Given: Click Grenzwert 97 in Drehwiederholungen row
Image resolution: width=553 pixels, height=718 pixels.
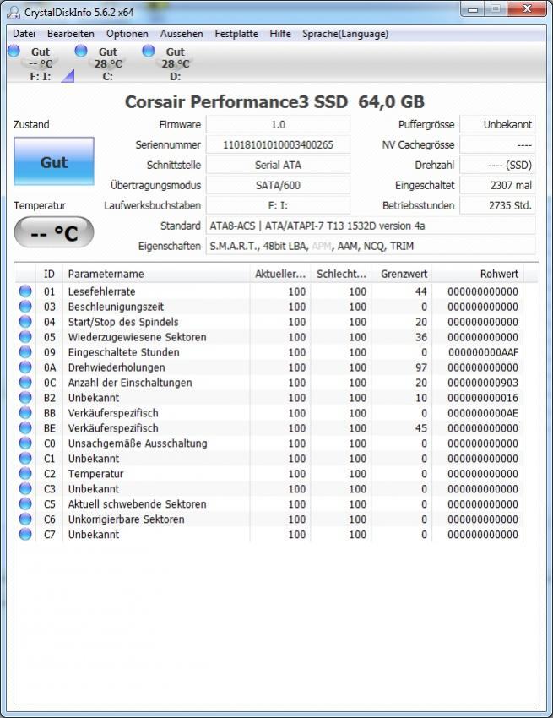Looking at the screenshot, I should (x=421, y=367).
